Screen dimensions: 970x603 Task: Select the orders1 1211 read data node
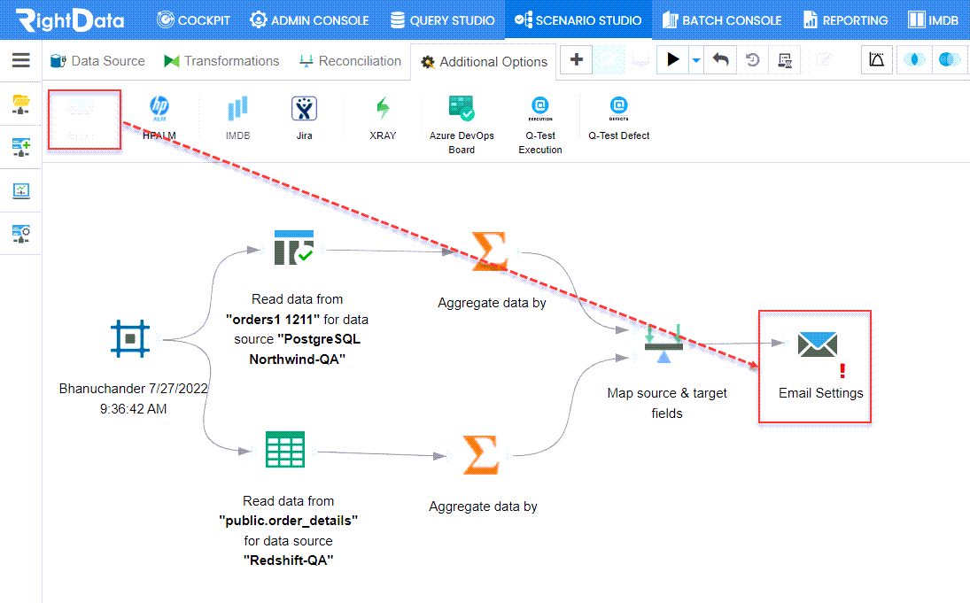[294, 247]
